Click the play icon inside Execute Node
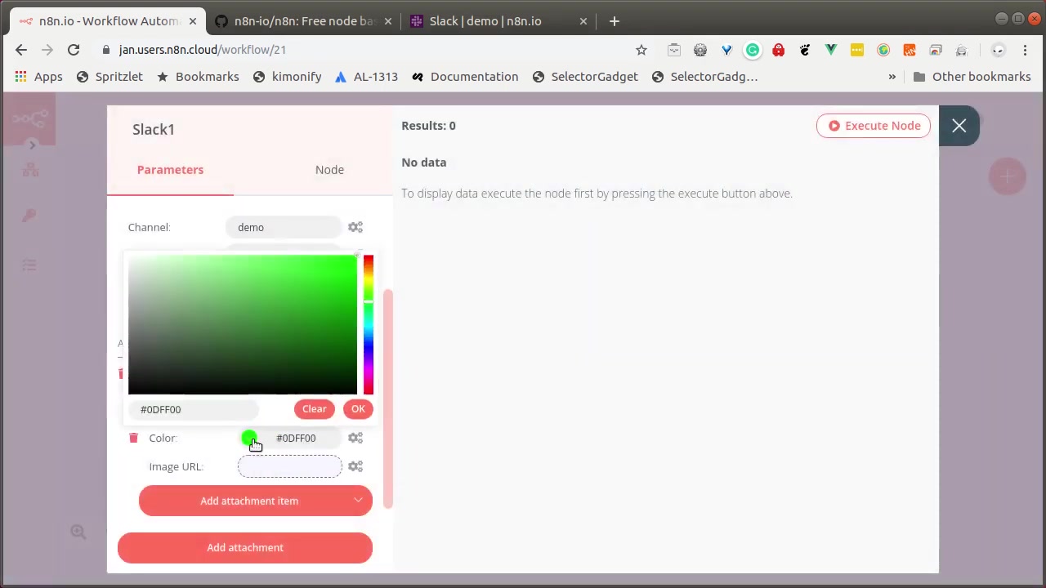This screenshot has height=588, width=1046. (834, 126)
